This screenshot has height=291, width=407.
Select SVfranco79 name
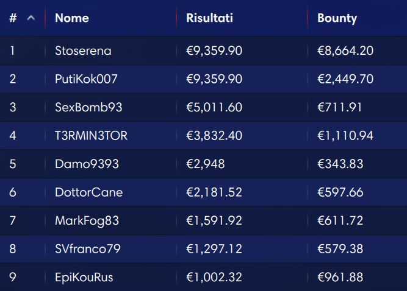(88, 249)
